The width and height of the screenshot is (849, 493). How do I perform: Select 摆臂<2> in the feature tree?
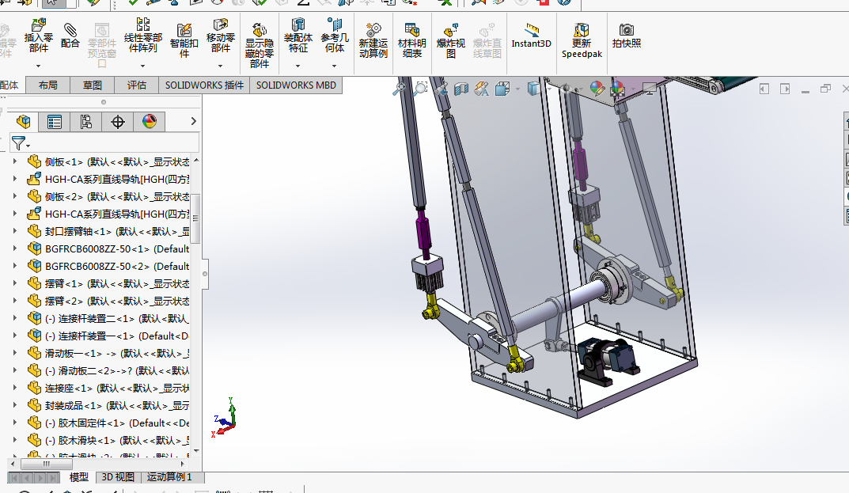click(x=108, y=301)
